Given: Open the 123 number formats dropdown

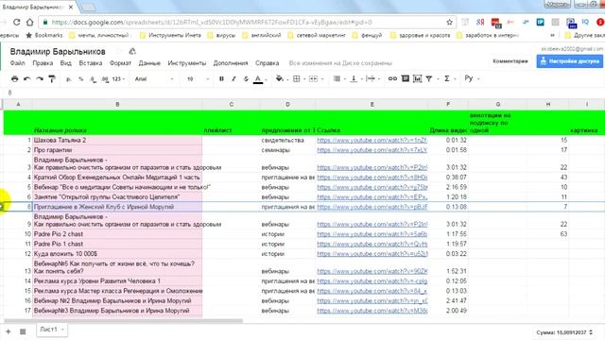Looking at the screenshot, I should tap(118, 79).
